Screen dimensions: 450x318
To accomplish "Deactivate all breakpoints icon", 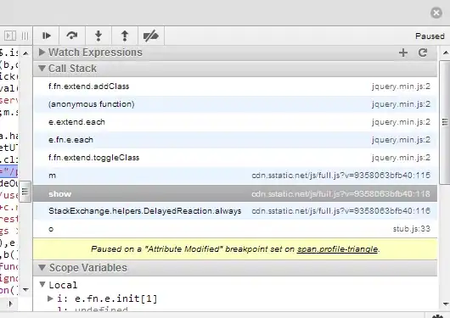I will tap(151, 36).
